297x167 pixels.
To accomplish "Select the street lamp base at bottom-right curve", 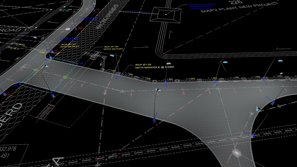I will [252, 135].
